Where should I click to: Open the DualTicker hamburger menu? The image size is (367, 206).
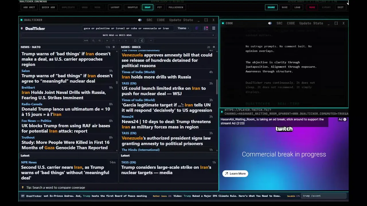tap(214, 28)
